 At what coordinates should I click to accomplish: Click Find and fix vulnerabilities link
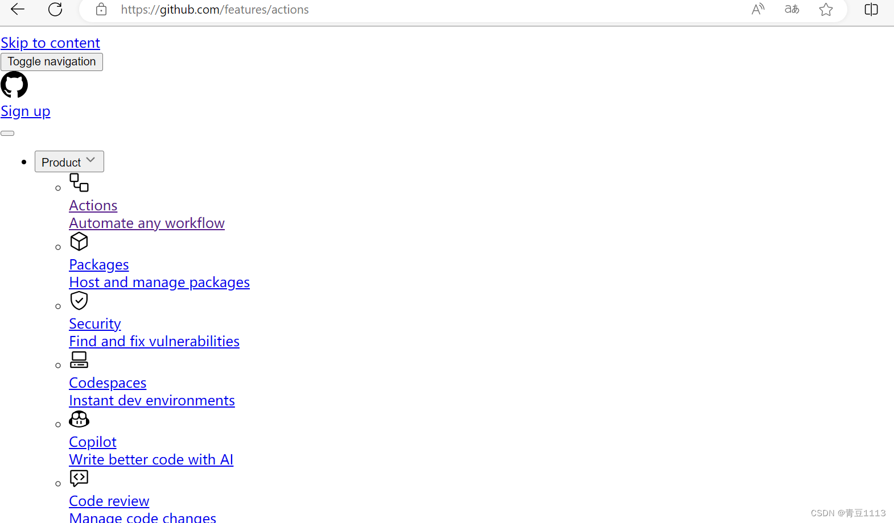pos(154,342)
